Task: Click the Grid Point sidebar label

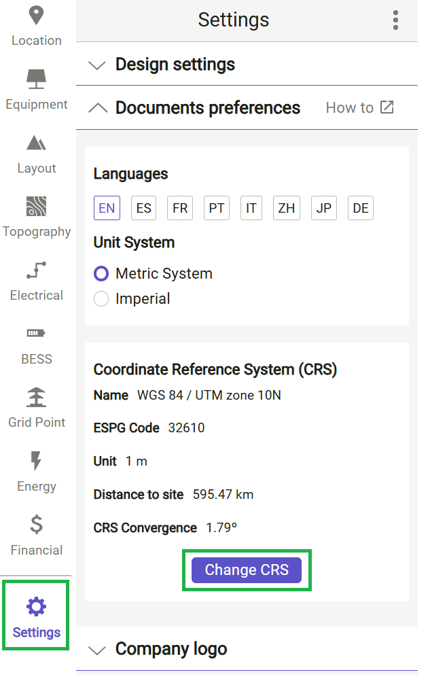Action: tap(37, 422)
